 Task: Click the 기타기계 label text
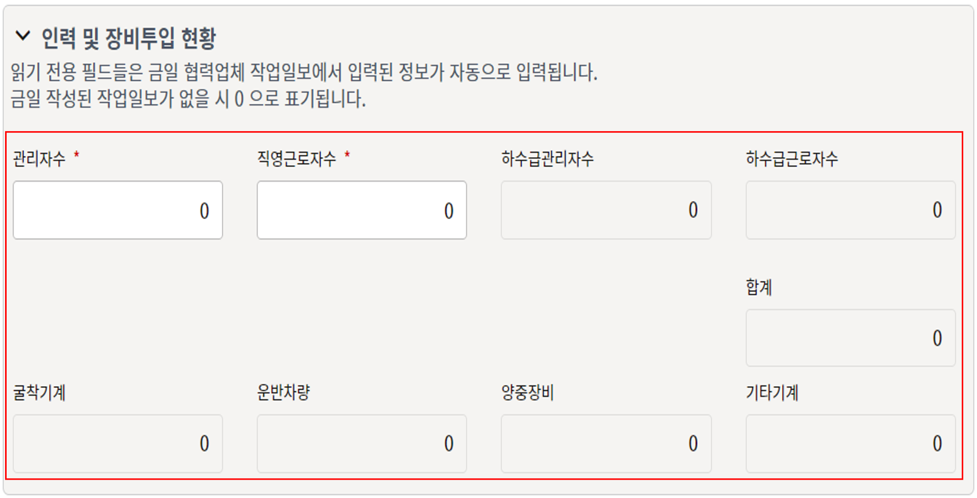click(772, 392)
